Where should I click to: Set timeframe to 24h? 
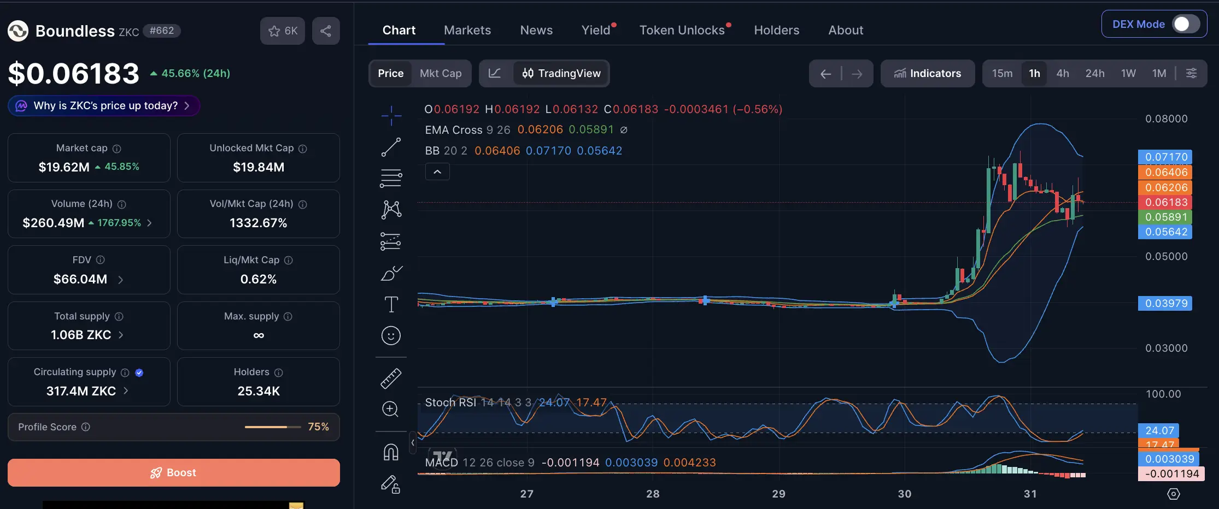point(1095,73)
